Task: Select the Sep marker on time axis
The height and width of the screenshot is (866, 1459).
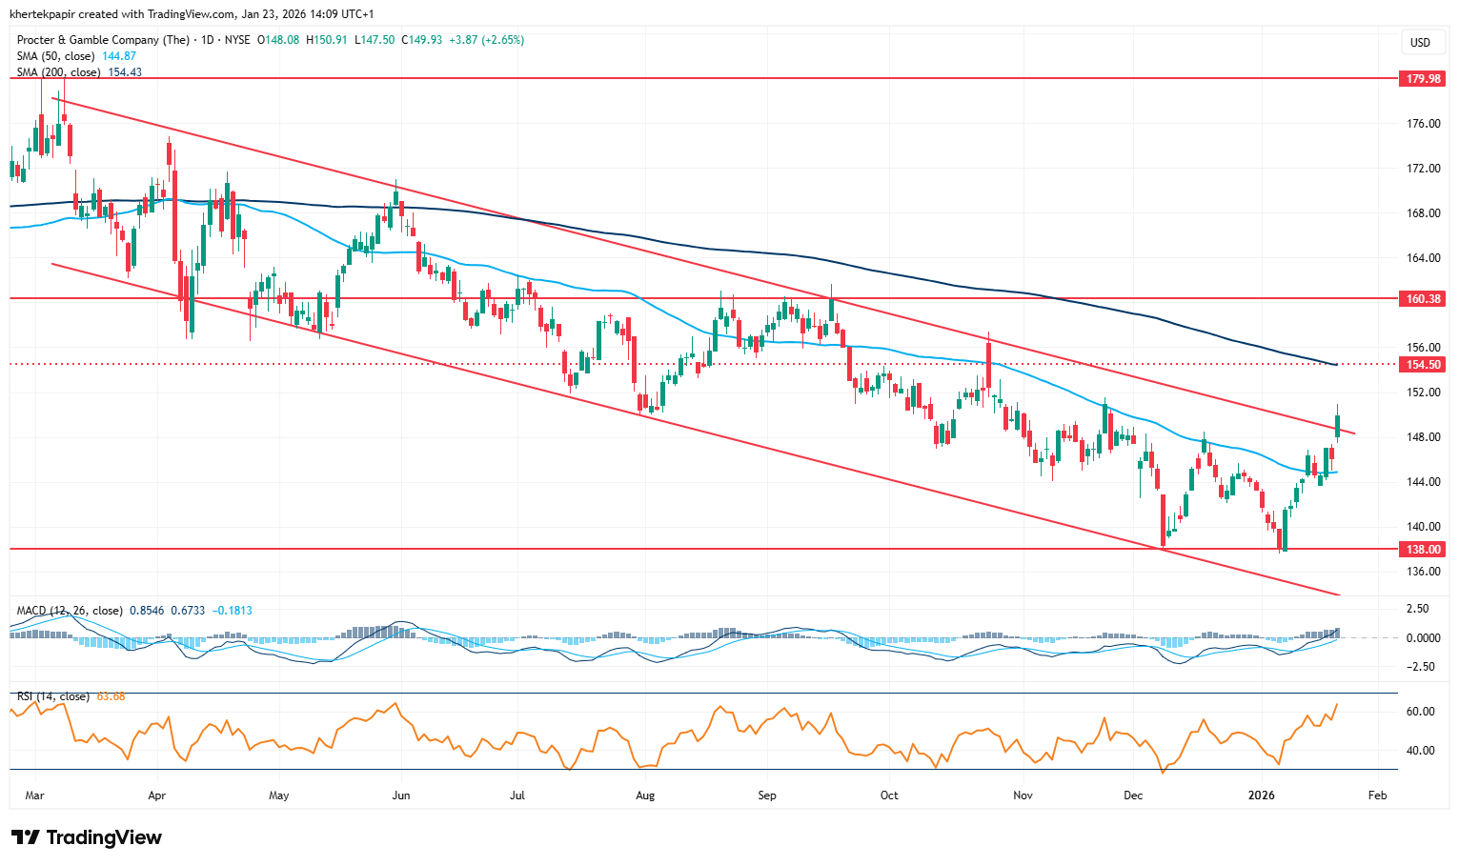Action: [x=767, y=795]
